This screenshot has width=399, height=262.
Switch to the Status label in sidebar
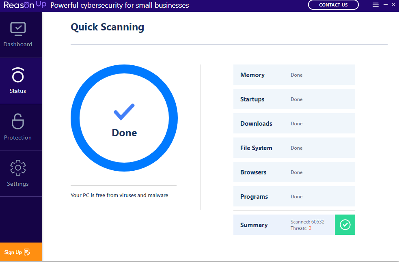point(18,91)
